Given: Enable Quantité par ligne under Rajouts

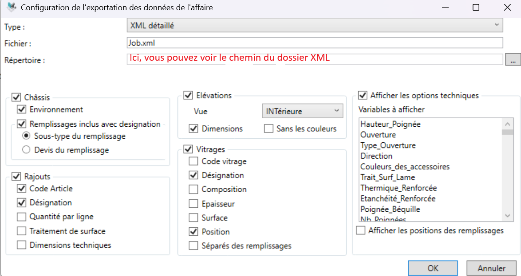Looking at the screenshot, I should (x=21, y=217).
